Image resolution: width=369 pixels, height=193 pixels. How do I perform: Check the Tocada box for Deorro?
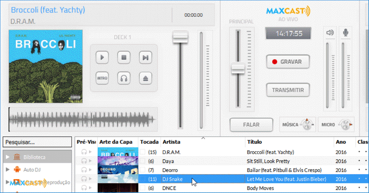[143, 170]
